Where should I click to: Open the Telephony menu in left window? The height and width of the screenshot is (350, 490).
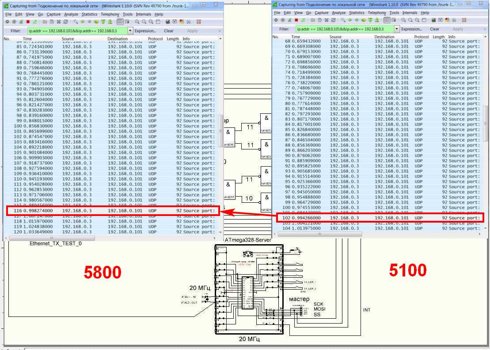click(x=110, y=14)
